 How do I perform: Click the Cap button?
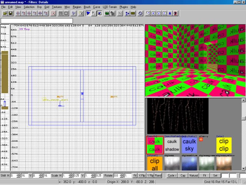183,176
